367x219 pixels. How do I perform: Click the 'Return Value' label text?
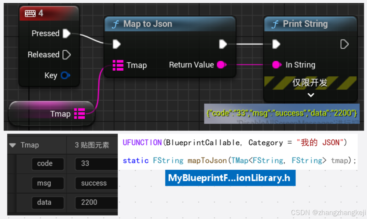click(x=191, y=65)
